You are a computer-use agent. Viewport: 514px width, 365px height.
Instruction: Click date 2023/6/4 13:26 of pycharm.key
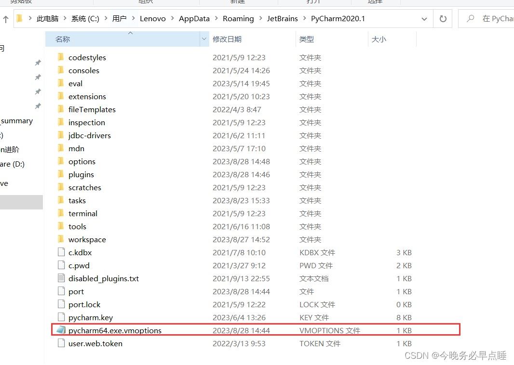(x=239, y=317)
